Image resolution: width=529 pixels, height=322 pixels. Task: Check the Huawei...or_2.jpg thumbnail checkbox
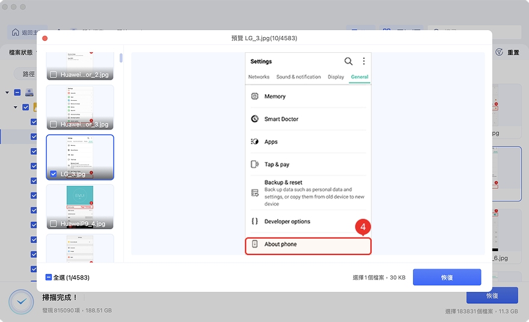click(54, 75)
